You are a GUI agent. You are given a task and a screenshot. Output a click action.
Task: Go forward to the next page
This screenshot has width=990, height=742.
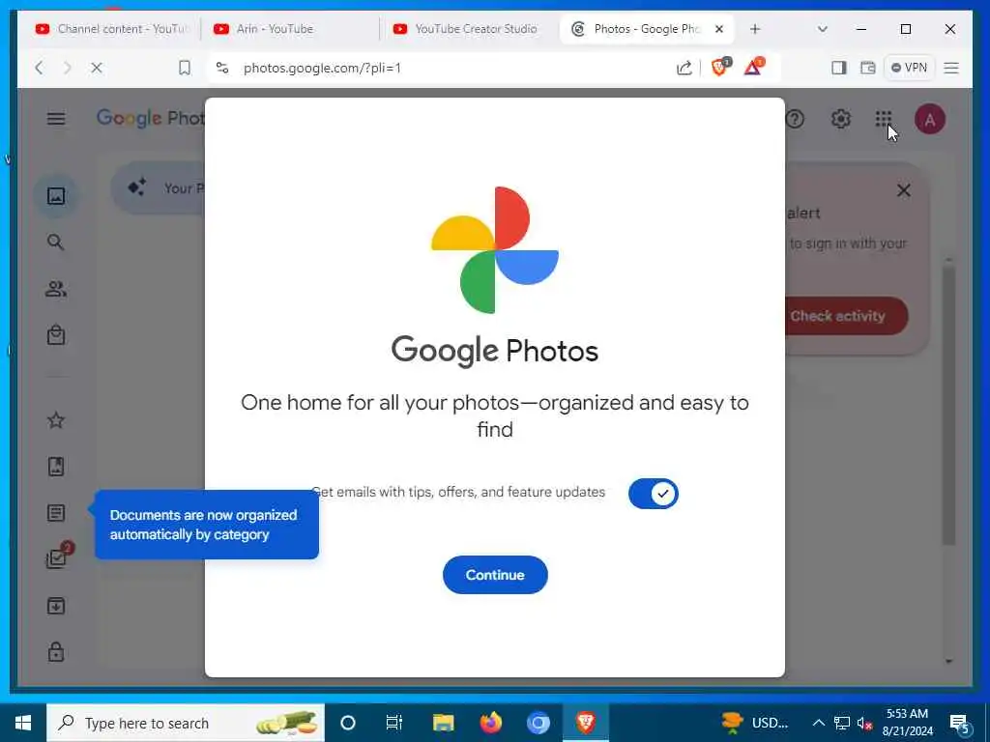(x=68, y=68)
